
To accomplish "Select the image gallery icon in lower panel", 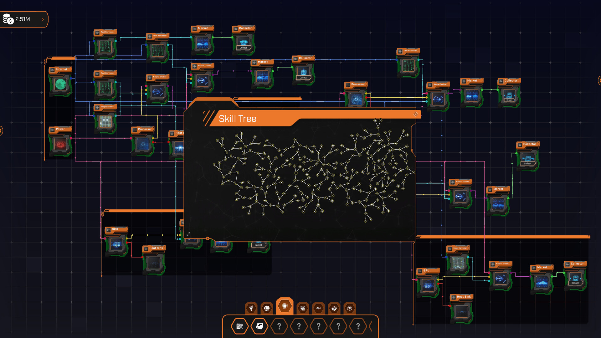I will pos(259,326).
